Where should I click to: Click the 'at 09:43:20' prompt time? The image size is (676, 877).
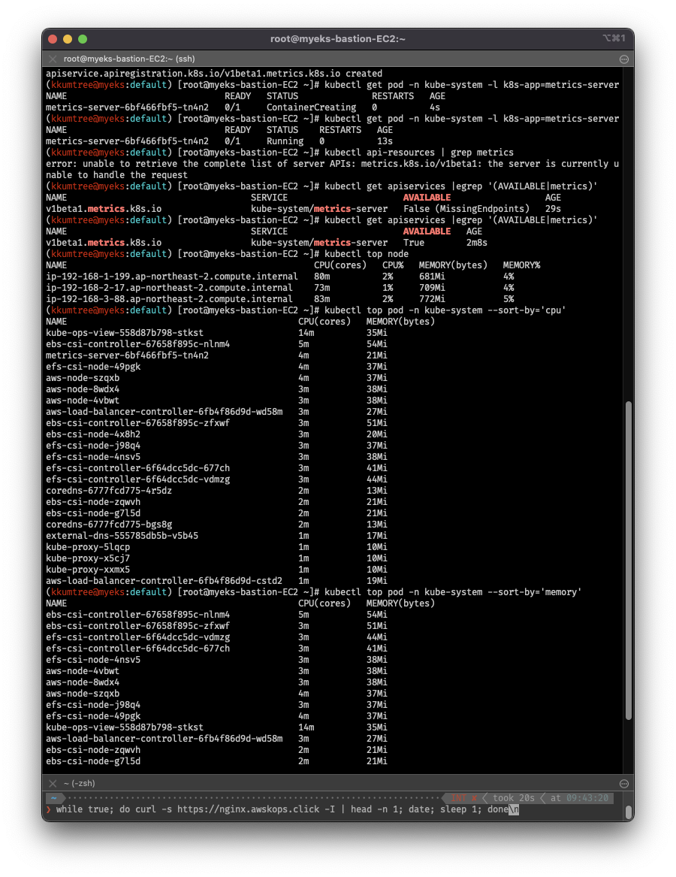pyautogui.click(x=579, y=798)
